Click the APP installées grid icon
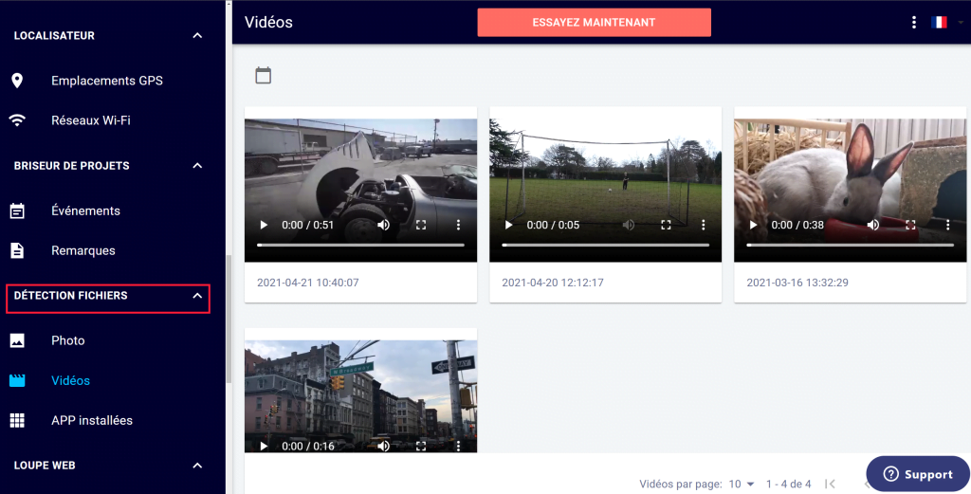 (x=17, y=420)
